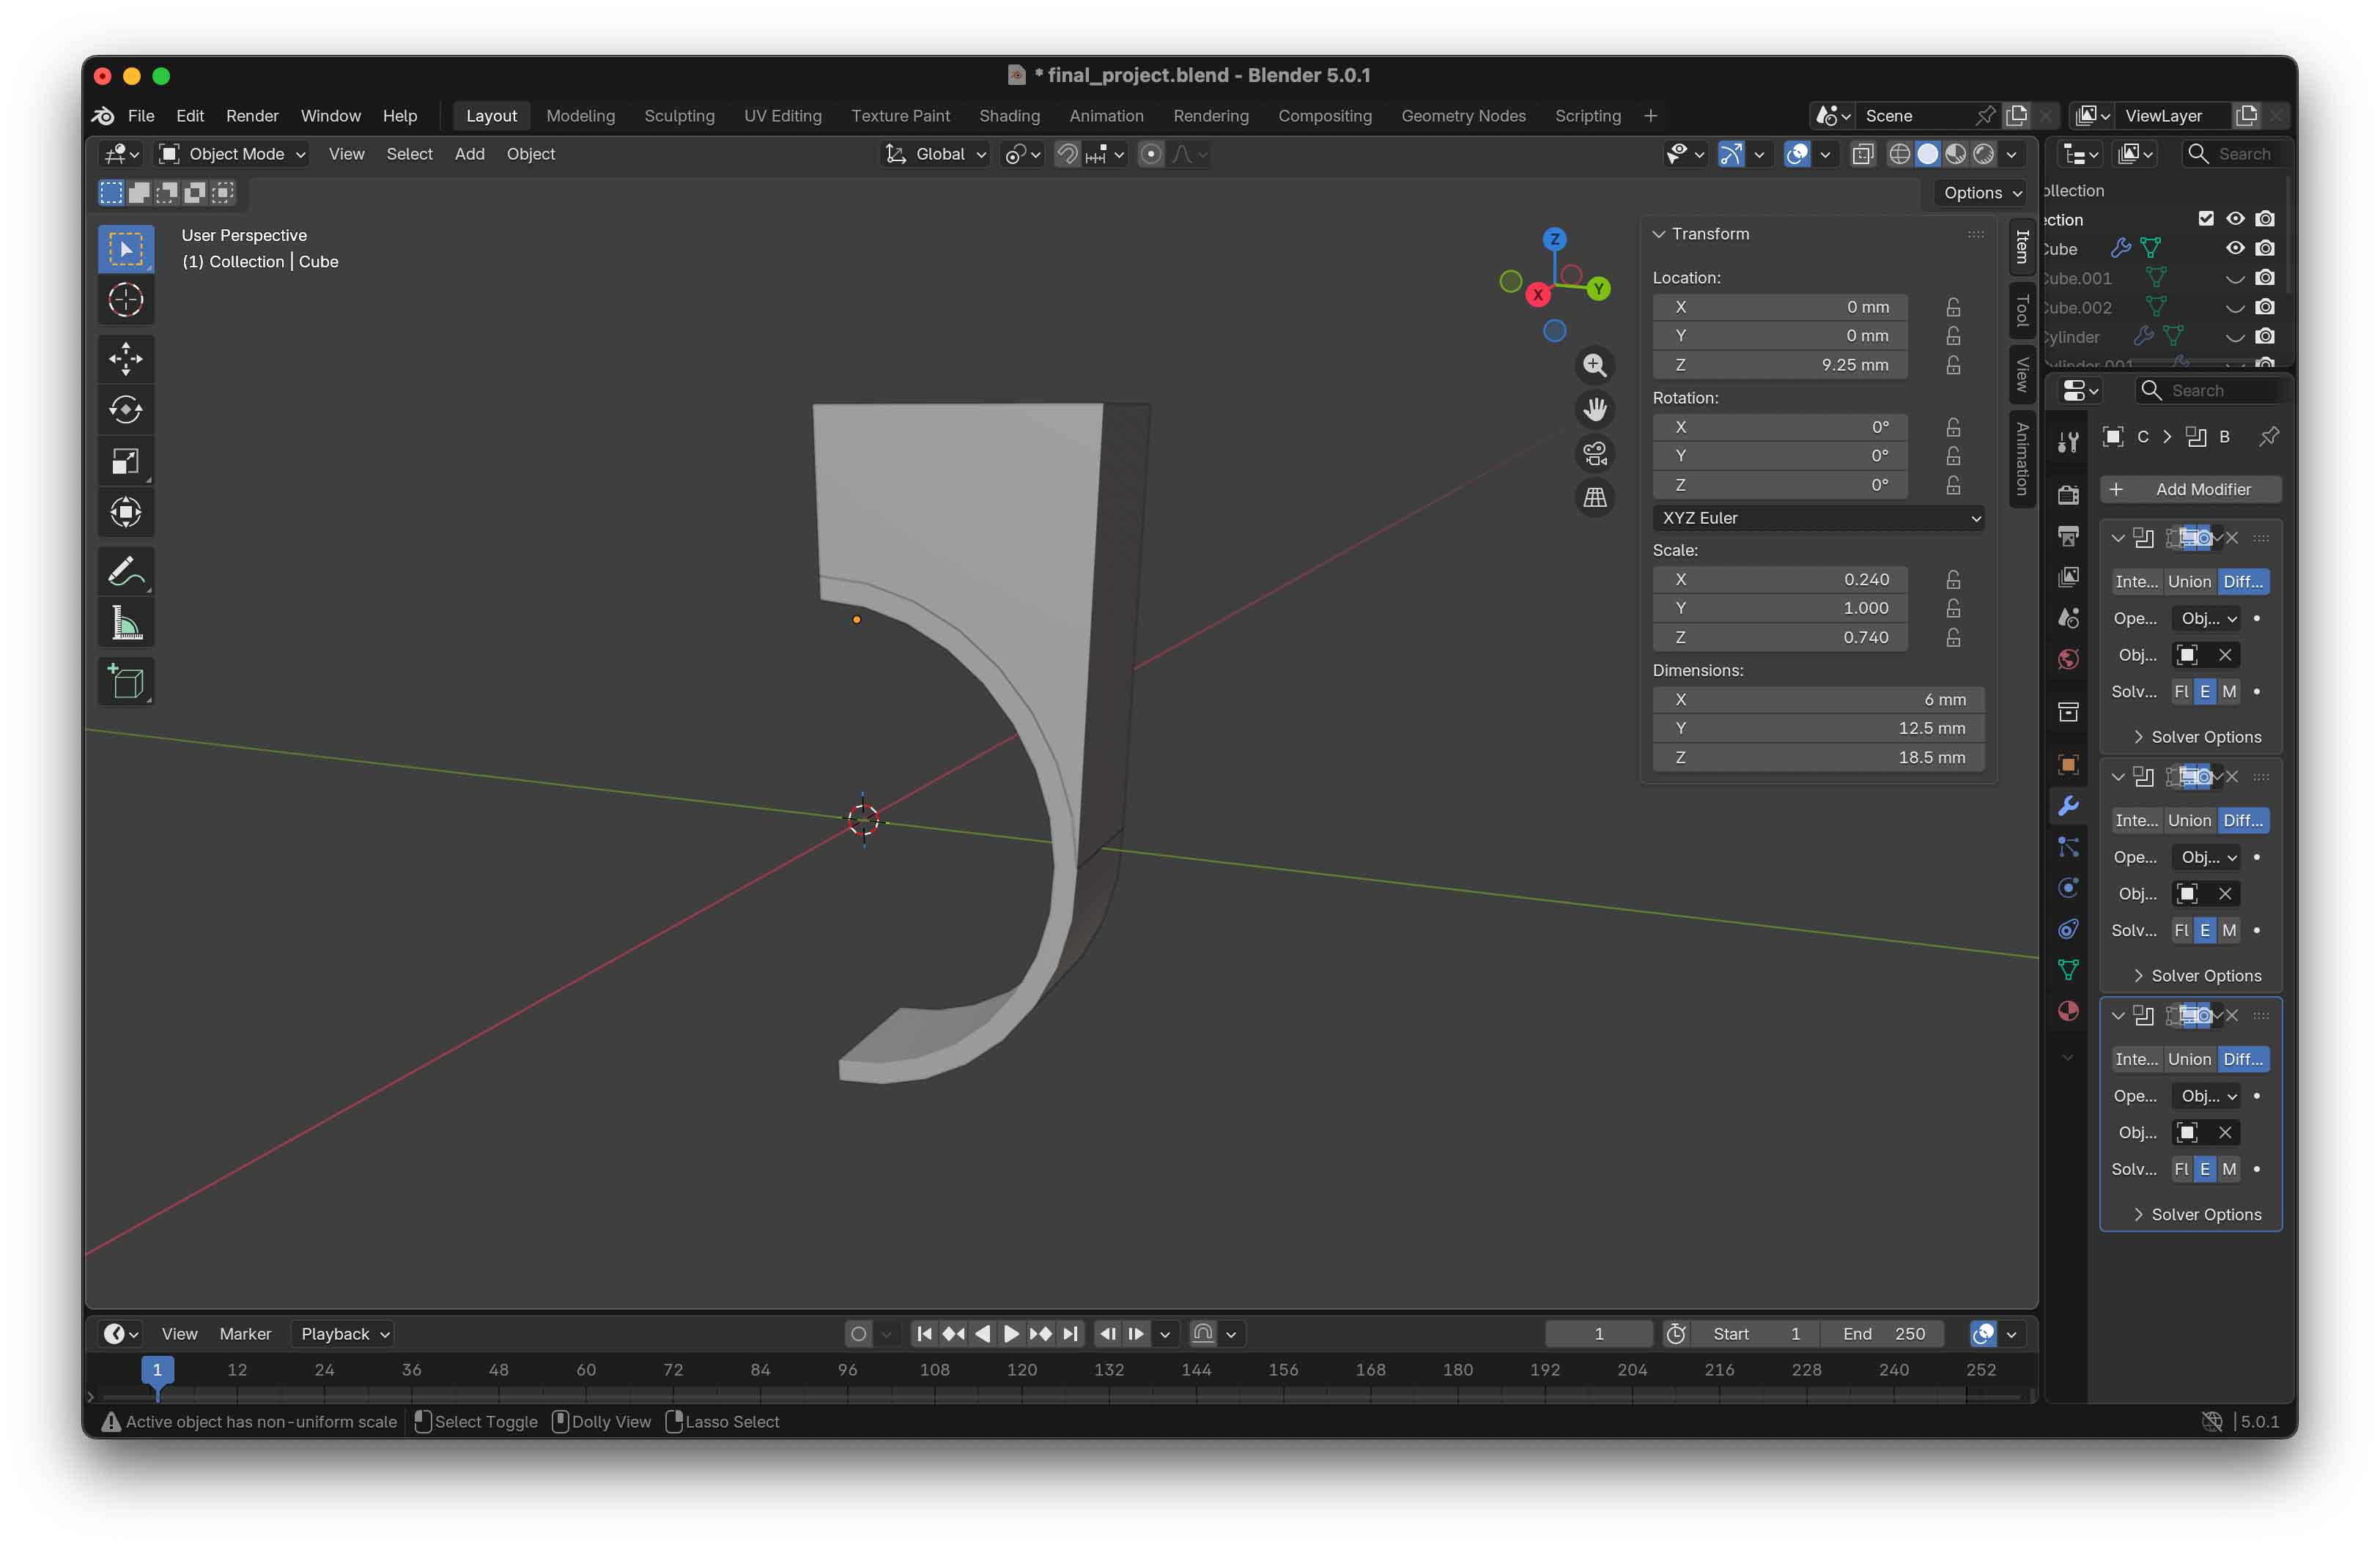Open the Render menu
Viewport: 2380px width, 1547px height.
pos(251,116)
